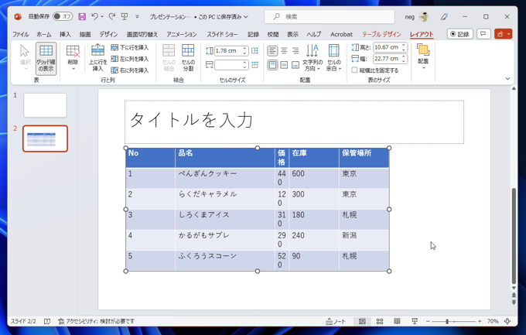The image size is (526, 335).
Task: Adjust the zoom slider handle
Action: point(447,322)
